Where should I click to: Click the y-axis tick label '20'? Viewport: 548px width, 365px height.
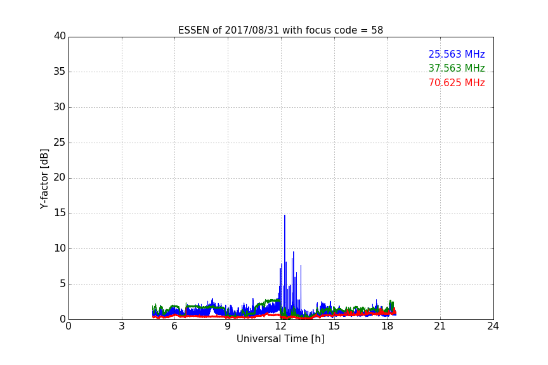coord(60,178)
